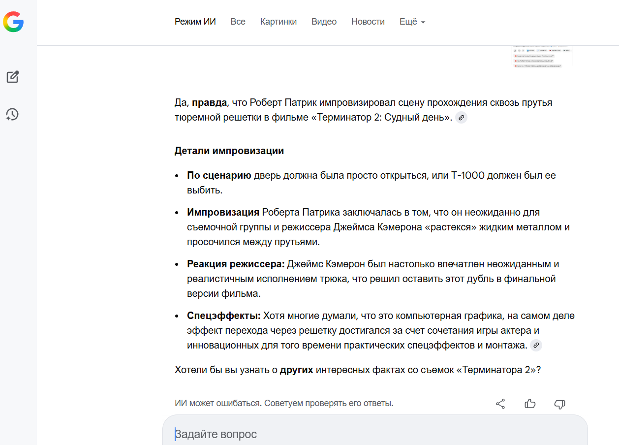Viewport: 619px width, 445px height.
Task: Switch to the Все results tab
Action: point(238,22)
